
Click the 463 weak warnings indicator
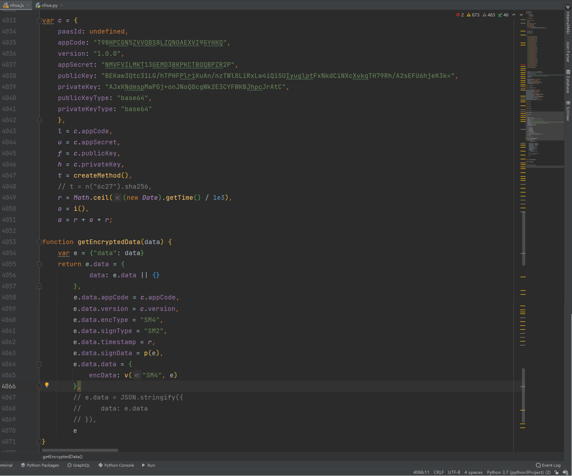(x=489, y=15)
